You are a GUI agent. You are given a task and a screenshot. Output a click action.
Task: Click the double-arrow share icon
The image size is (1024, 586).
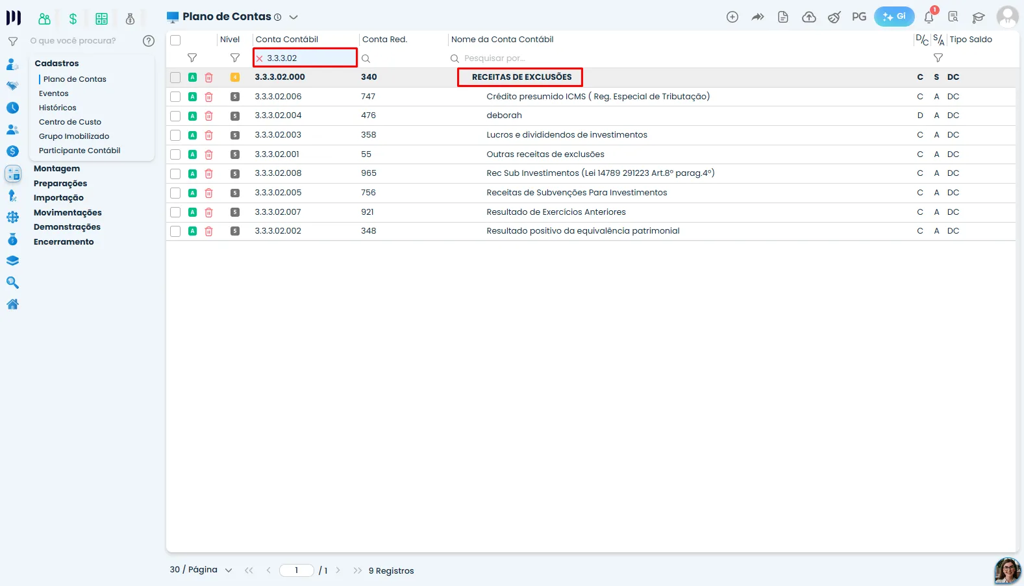click(758, 17)
